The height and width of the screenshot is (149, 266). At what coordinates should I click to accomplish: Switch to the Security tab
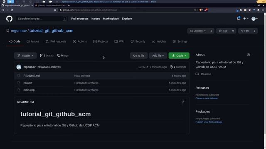click(x=138, y=41)
